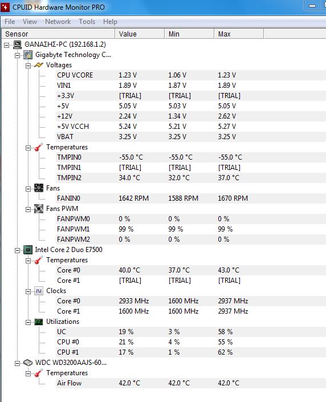This screenshot has height=402, width=326.
Task: Collapse the Voltages tree node
Action: [28, 66]
